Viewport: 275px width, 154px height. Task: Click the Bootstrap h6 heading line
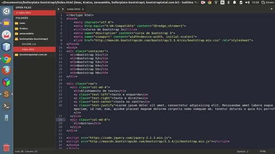(89, 73)
